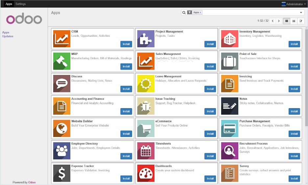The width and height of the screenshot is (308, 185).
Task: Click the Purchase Management credit card icon
Action: pyautogui.click(x=230, y=128)
